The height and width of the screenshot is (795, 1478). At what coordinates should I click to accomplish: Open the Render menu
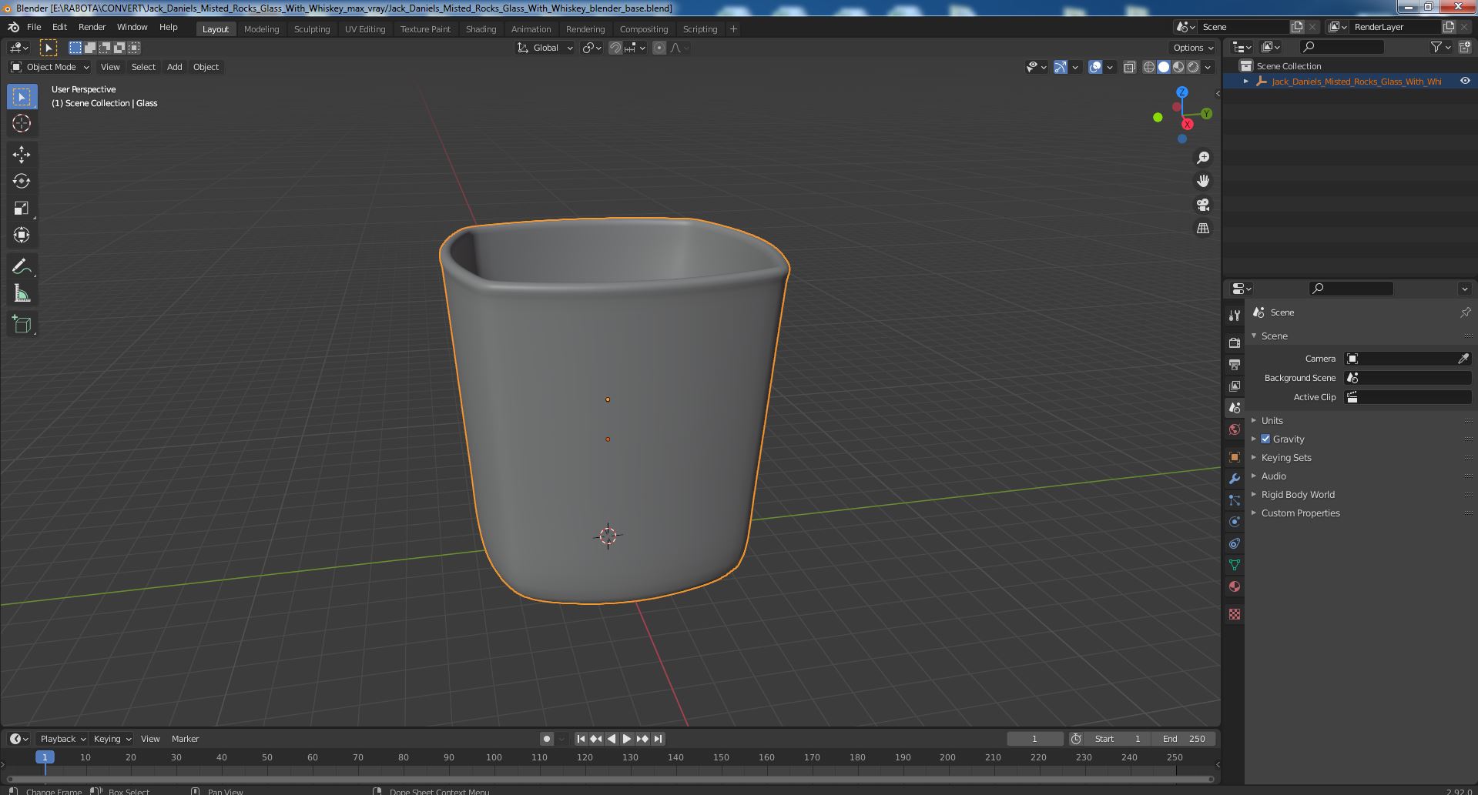pos(92,27)
